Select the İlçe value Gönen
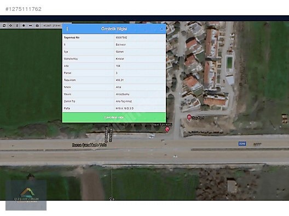The image size is (289, 216). tap(120, 52)
